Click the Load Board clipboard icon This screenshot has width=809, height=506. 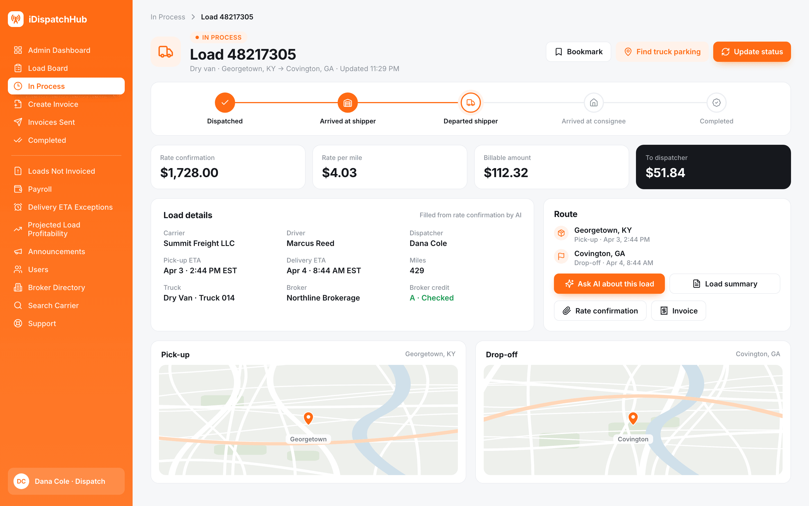(18, 68)
